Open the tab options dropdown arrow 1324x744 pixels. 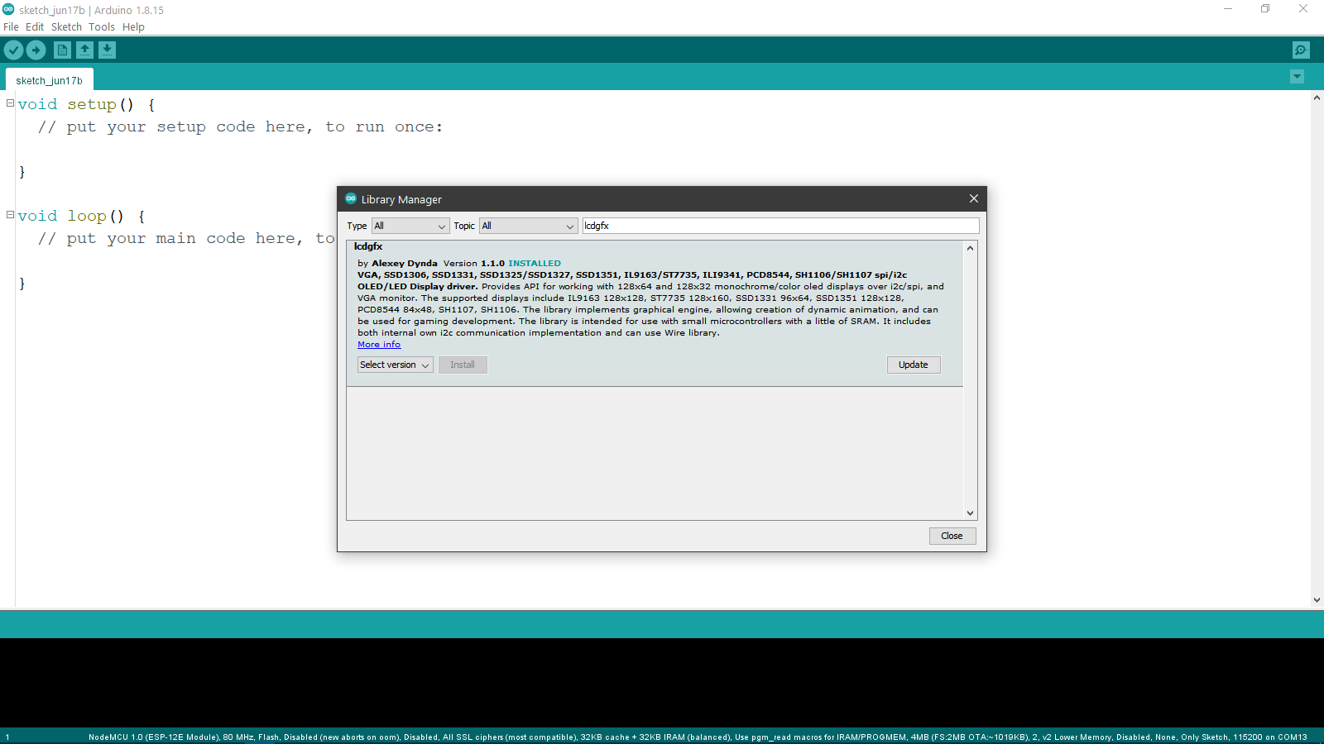pyautogui.click(x=1297, y=77)
